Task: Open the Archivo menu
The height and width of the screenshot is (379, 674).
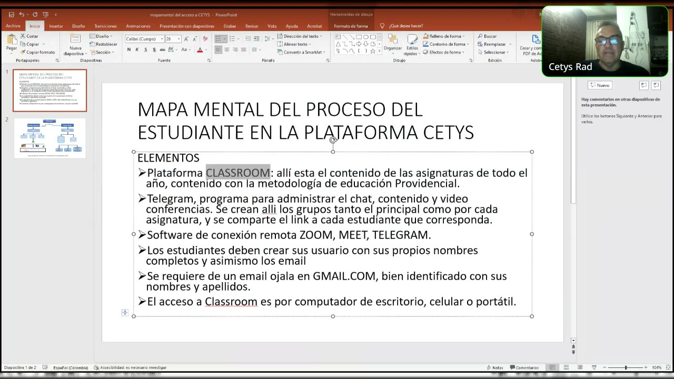Action: coord(13,26)
